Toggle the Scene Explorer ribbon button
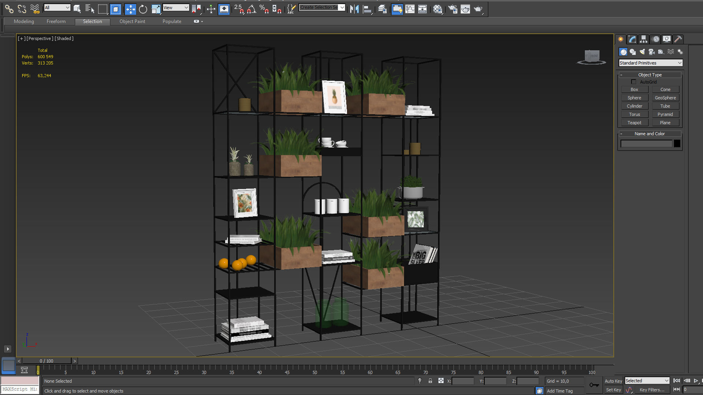This screenshot has width=703, height=395. pos(397,9)
